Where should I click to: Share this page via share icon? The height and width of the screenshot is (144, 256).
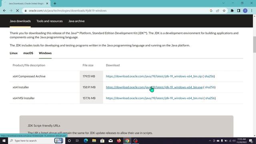click(218, 11)
